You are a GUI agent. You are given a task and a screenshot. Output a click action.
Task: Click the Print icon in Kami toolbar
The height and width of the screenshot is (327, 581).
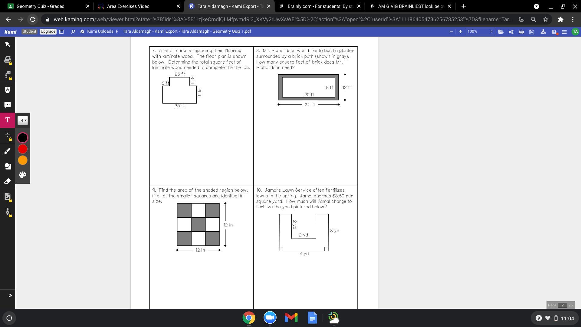click(521, 31)
